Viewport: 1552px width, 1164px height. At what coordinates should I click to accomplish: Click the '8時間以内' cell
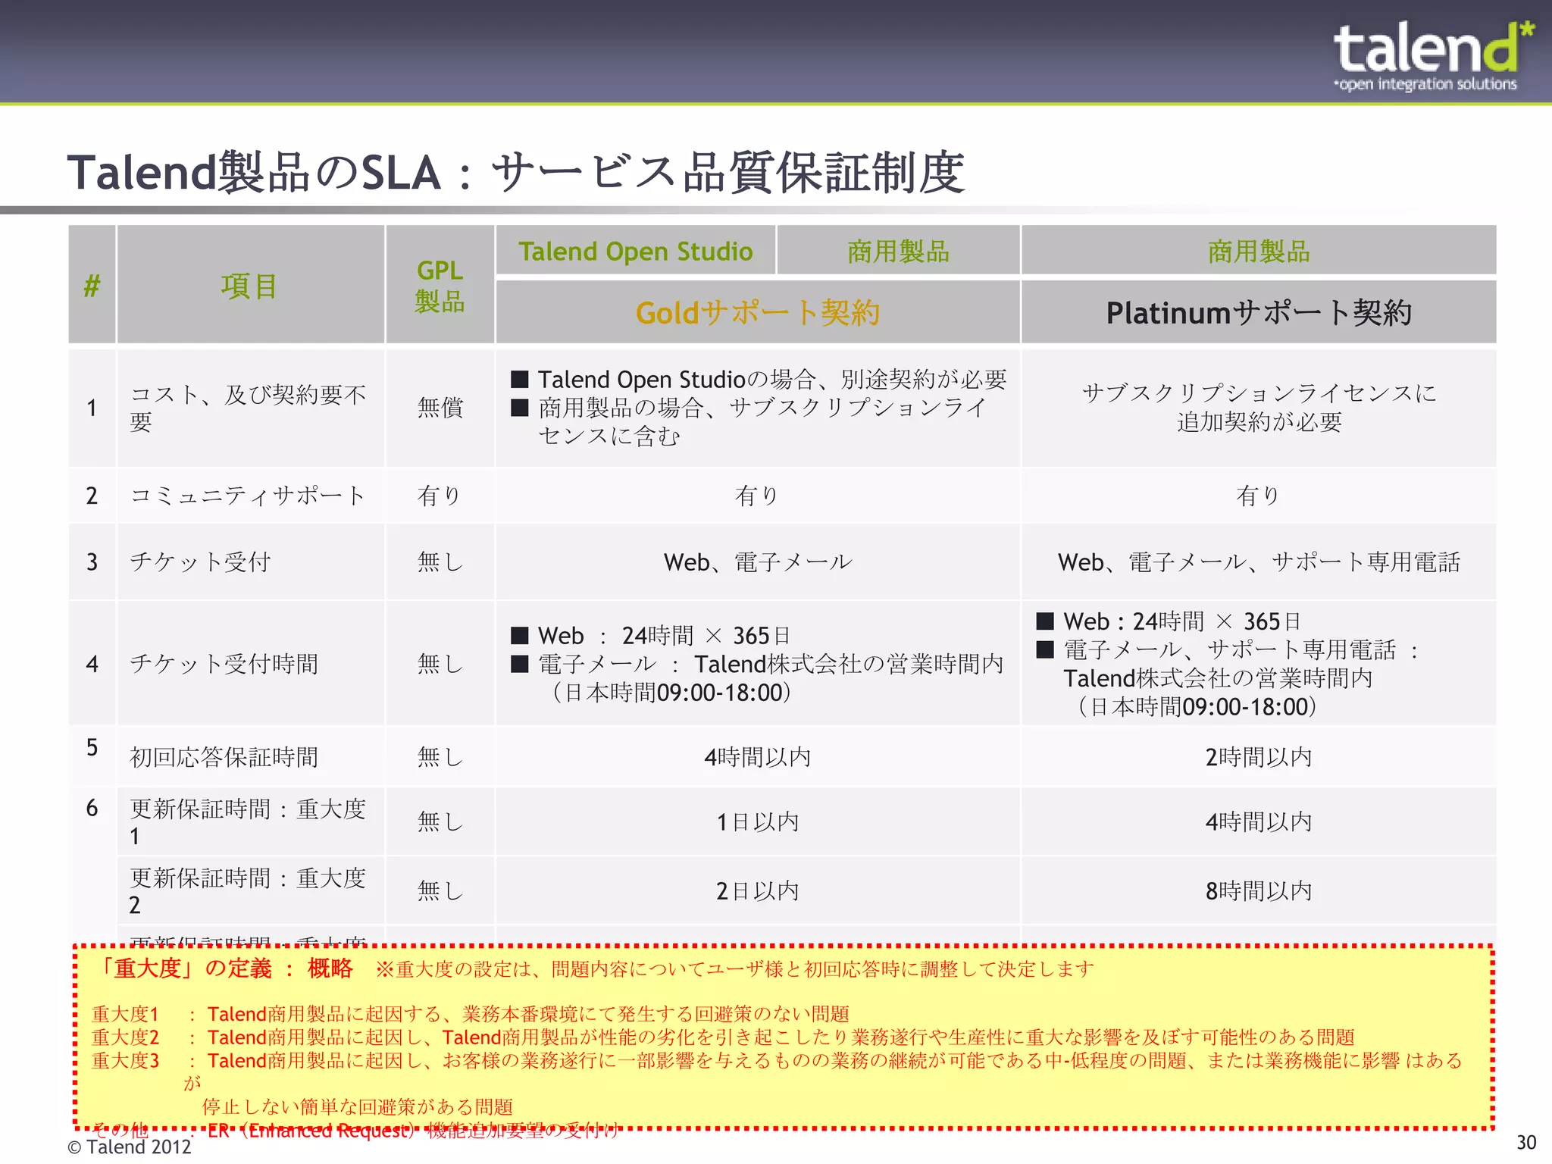click(1259, 890)
